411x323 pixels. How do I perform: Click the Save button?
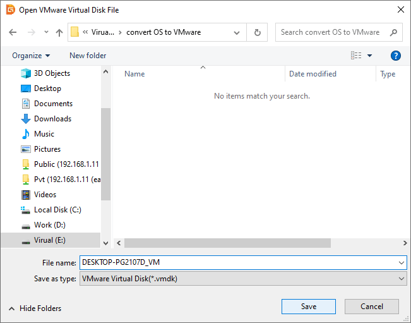(309, 307)
